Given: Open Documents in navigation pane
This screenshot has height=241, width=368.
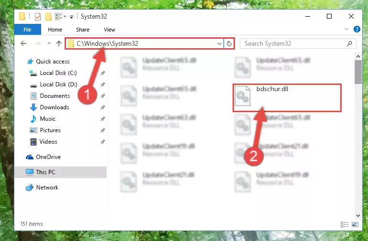Looking at the screenshot, I should pyautogui.click(x=50, y=96).
